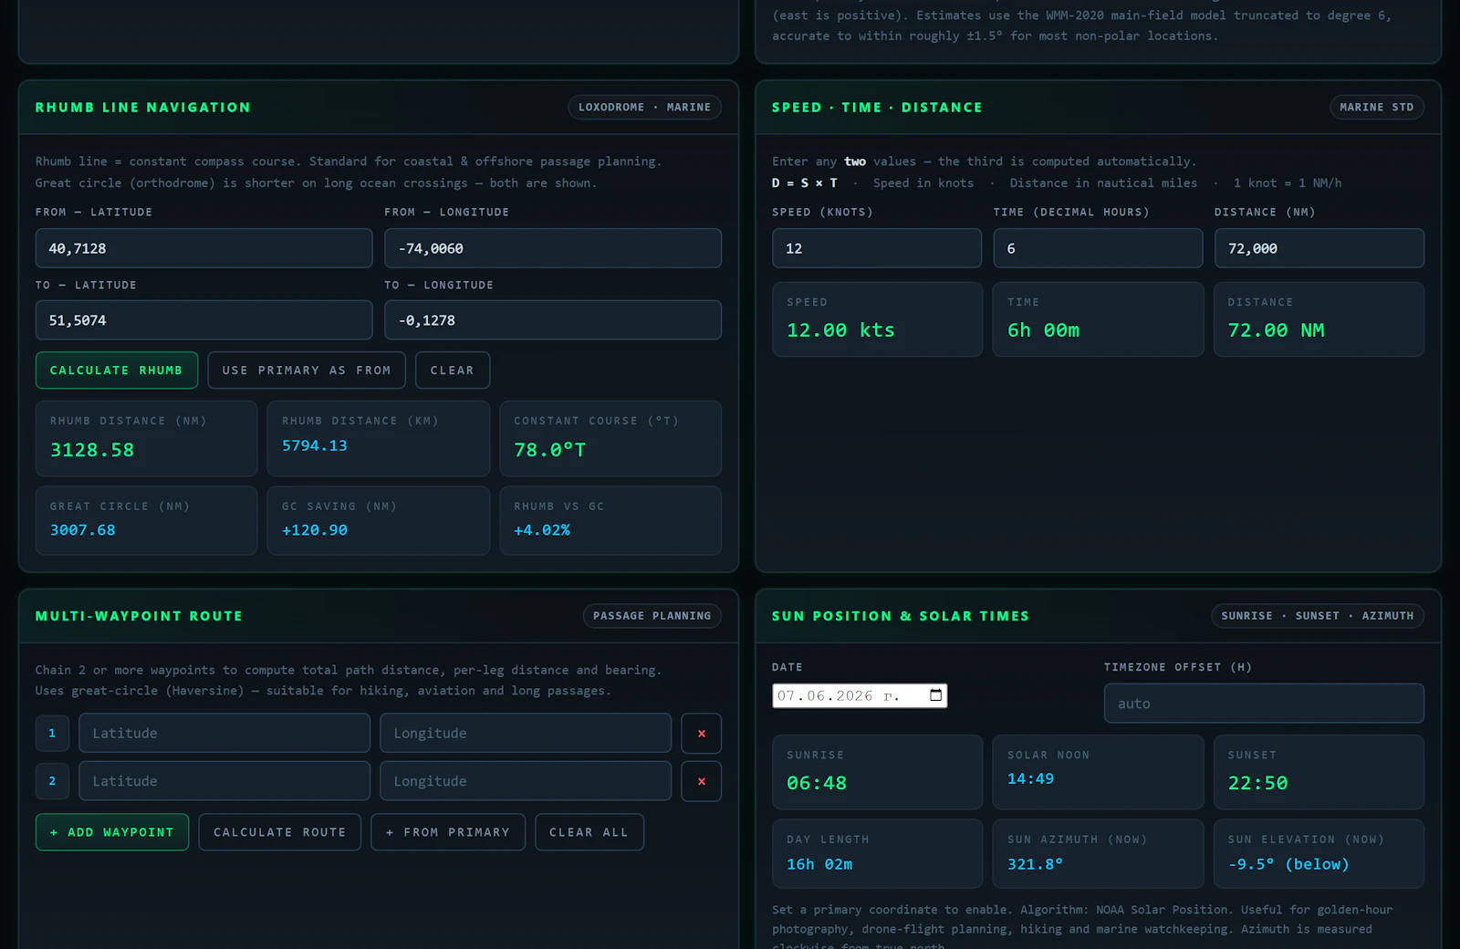Select the Time (decimal hours) input
Image resolution: width=1460 pixels, height=949 pixels.
pos(1098,248)
